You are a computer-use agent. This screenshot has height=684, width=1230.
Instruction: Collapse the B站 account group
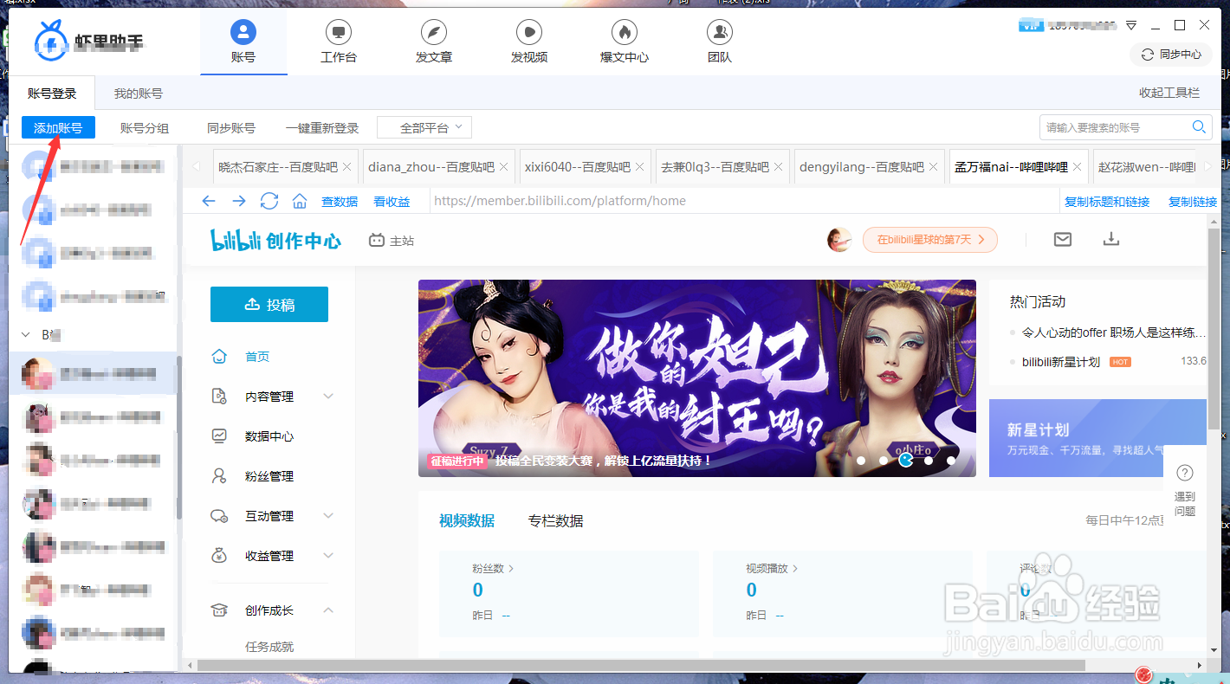pyautogui.click(x=23, y=334)
